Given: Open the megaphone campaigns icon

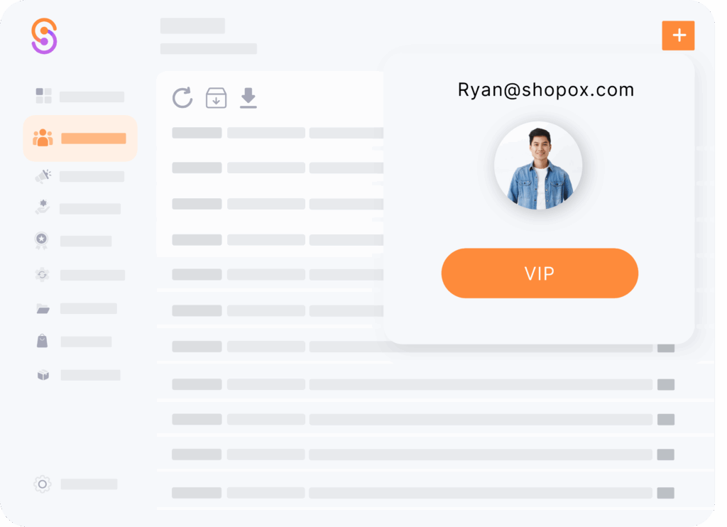Looking at the screenshot, I should click(x=43, y=176).
